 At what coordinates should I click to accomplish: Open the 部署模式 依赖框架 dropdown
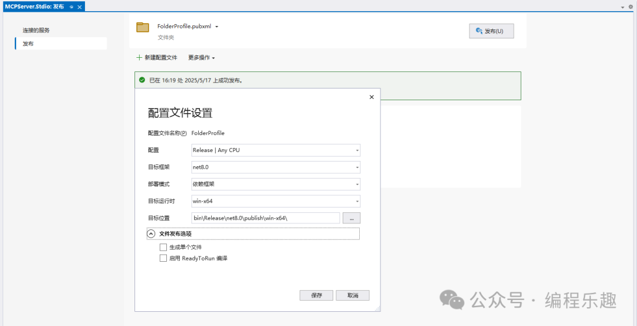point(276,185)
